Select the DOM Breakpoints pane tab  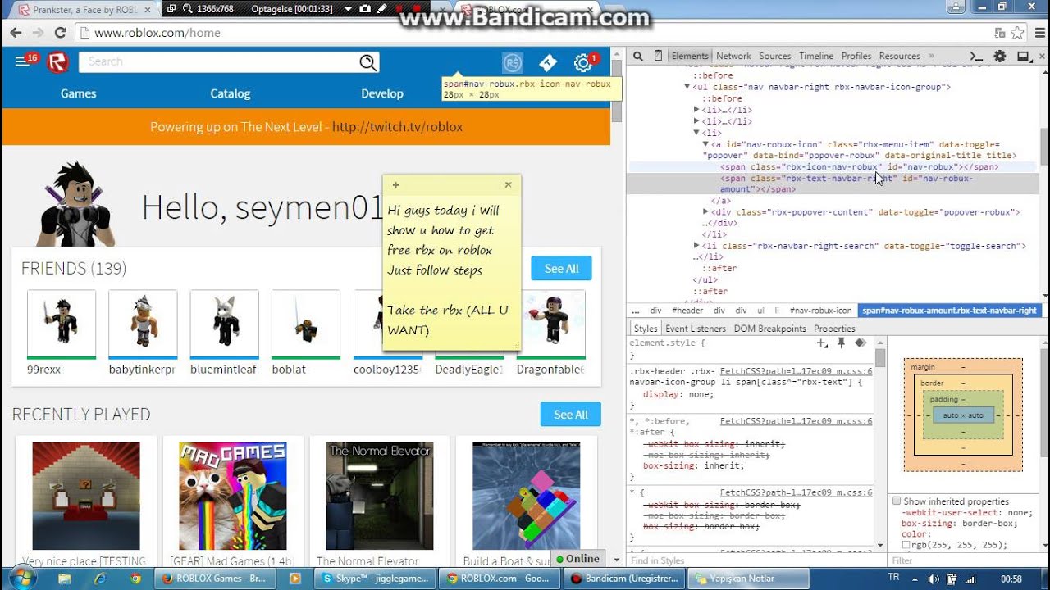click(769, 329)
